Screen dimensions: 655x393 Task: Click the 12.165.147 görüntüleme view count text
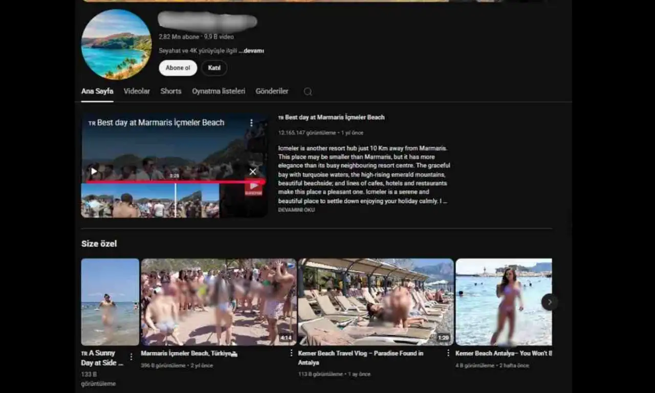click(x=307, y=133)
